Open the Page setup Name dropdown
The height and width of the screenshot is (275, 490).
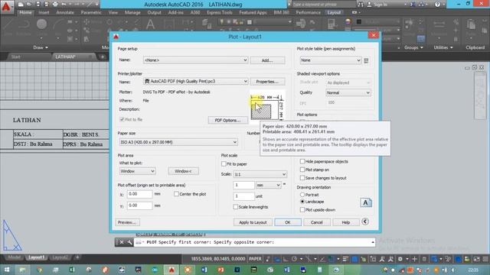click(196, 60)
